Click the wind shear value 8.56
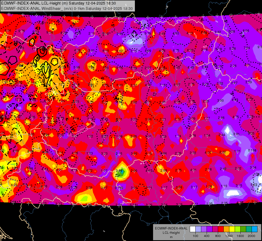 pyautogui.click(x=246, y=31)
